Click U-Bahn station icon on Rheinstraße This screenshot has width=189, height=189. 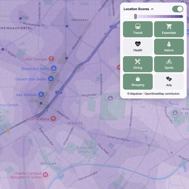67,58
